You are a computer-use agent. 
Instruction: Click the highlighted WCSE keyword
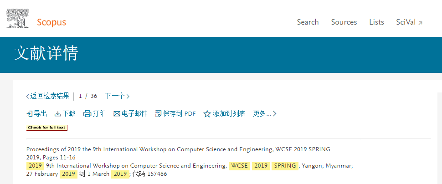(x=239, y=166)
